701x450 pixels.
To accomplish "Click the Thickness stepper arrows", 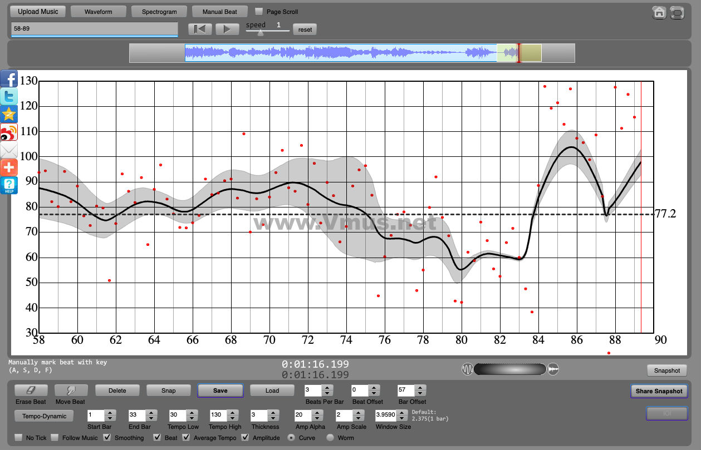I will click(272, 415).
